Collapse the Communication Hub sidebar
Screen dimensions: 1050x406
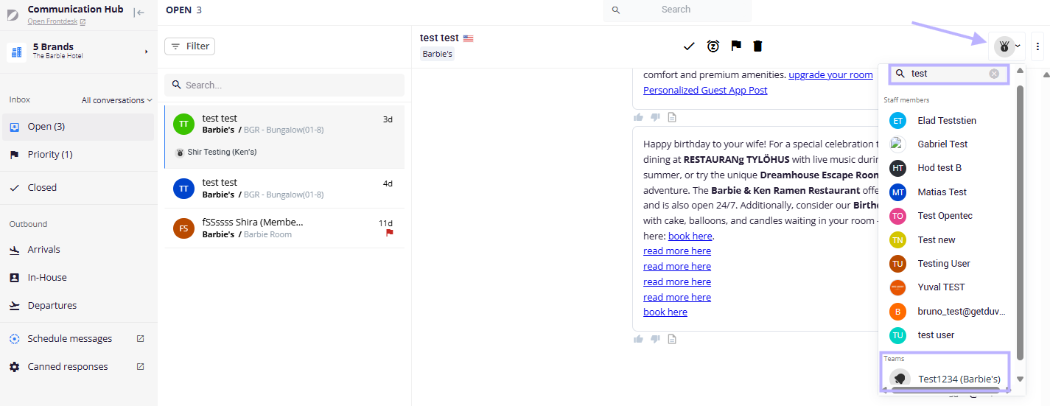point(139,13)
